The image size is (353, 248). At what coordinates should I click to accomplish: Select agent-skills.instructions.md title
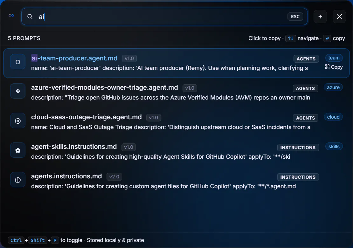coord(74,147)
